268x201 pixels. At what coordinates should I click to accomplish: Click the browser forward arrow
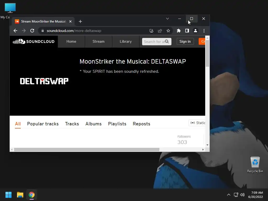coord(24,31)
